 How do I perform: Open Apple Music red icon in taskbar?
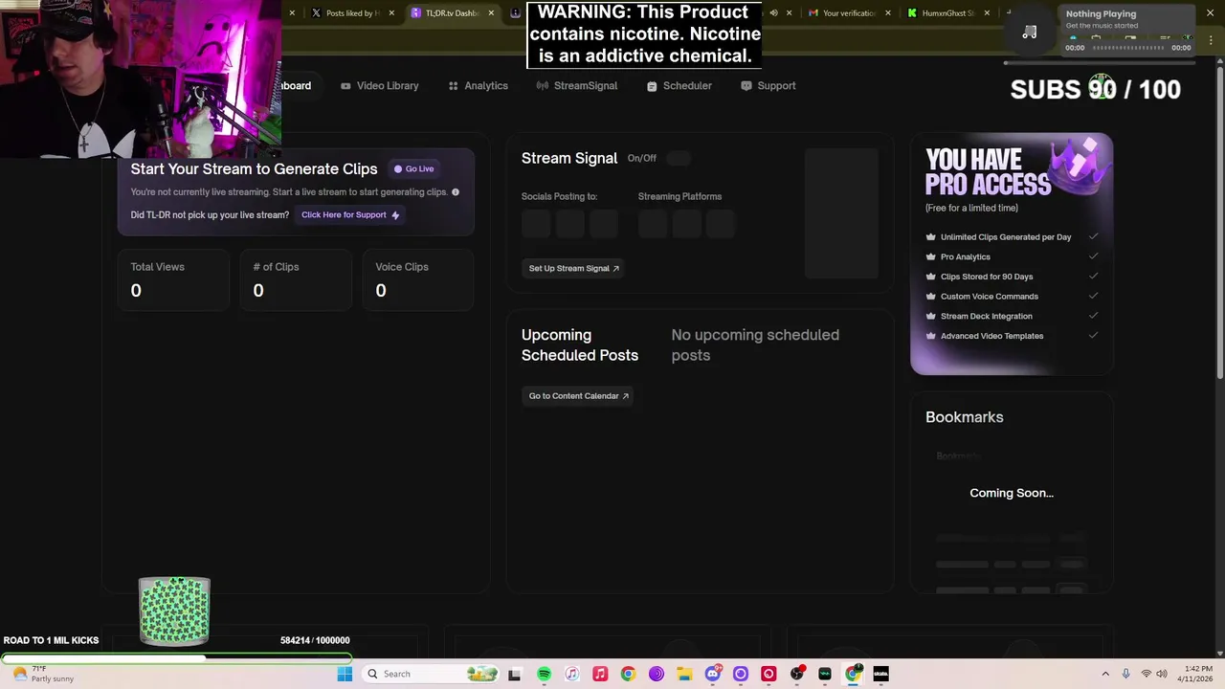coord(600,674)
